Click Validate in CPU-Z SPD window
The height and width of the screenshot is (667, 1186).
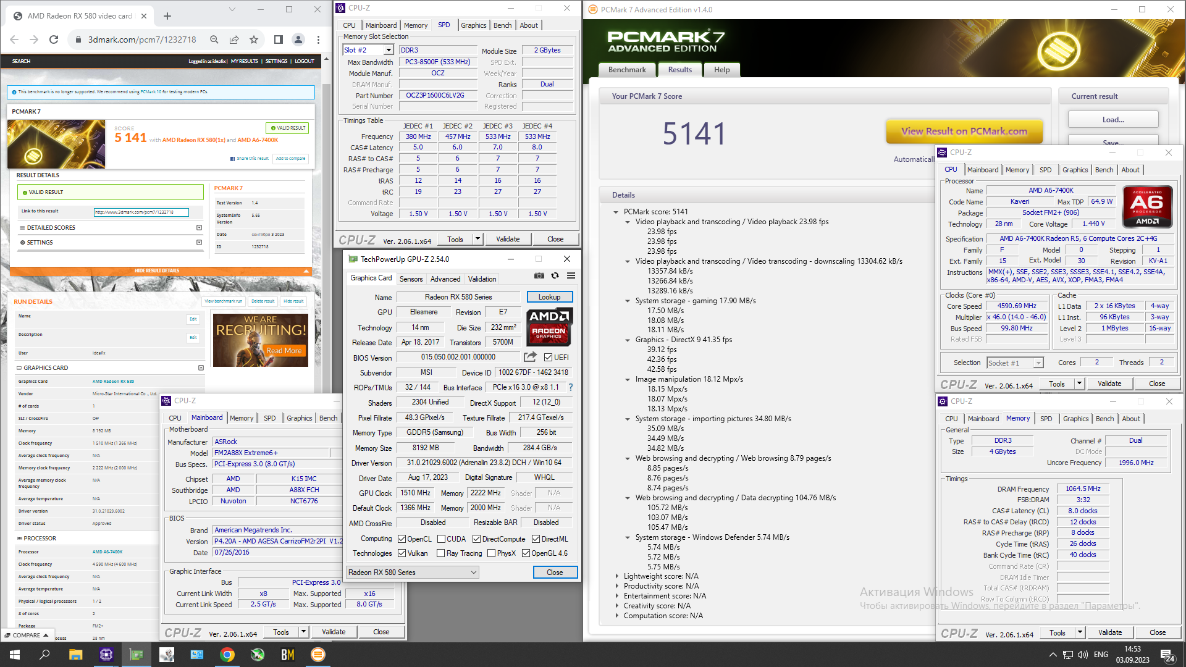point(508,239)
